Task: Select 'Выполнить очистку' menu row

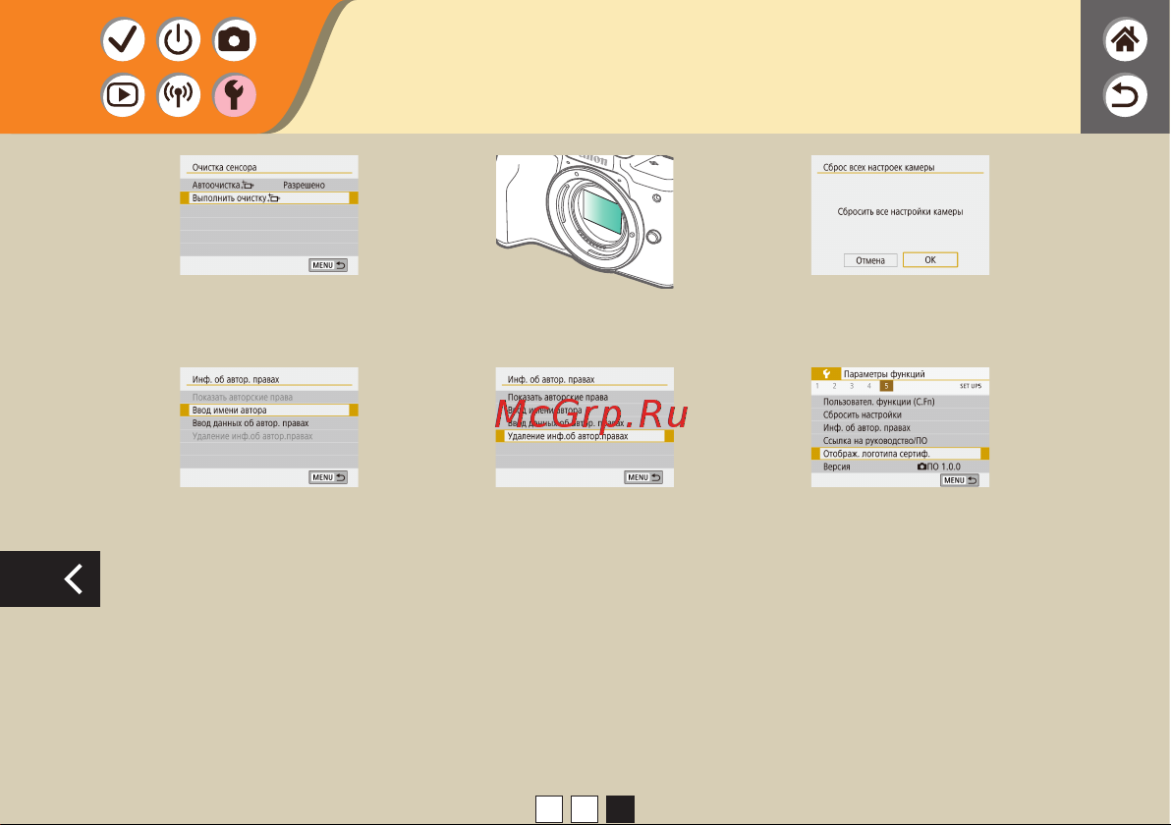Action: 269,197
